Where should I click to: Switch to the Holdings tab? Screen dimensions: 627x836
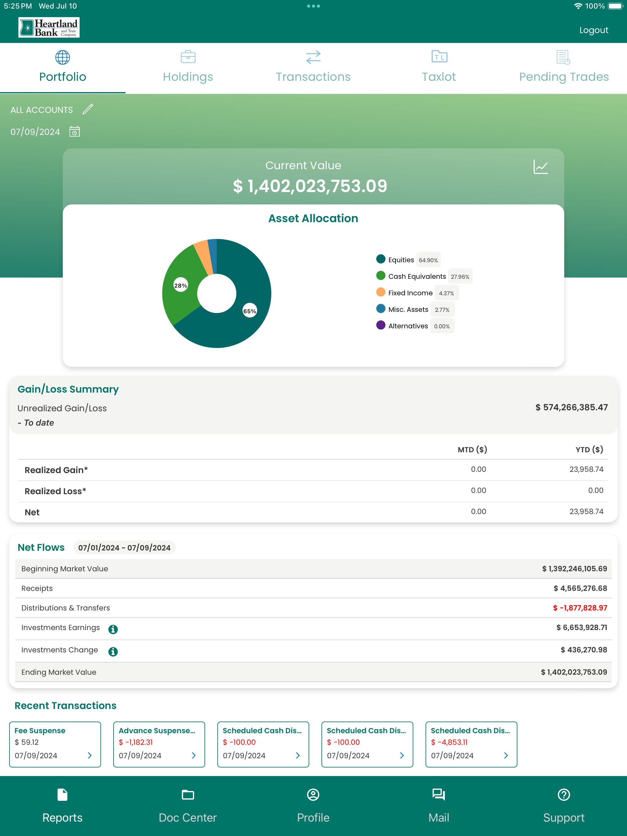pos(188,67)
